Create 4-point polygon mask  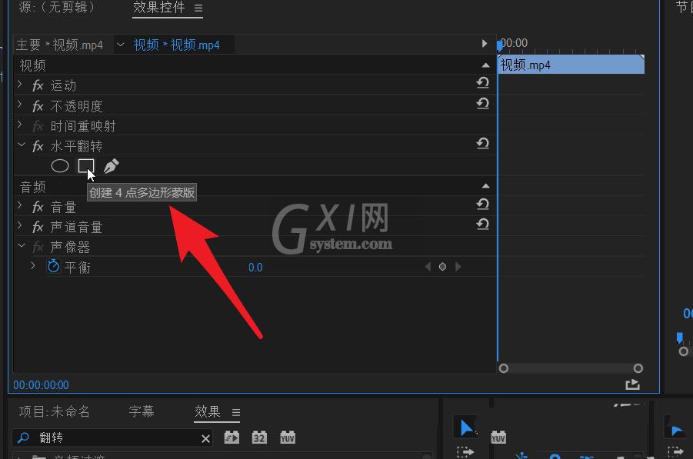tap(86, 166)
